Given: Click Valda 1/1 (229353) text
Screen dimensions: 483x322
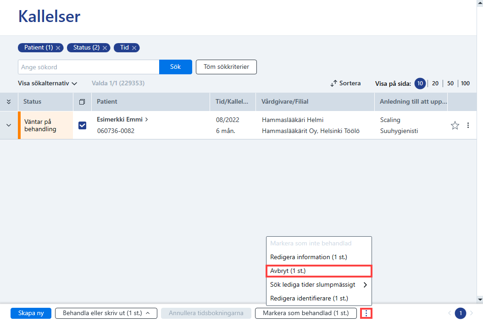Looking at the screenshot, I should pyautogui.click(x=118, y=83).
